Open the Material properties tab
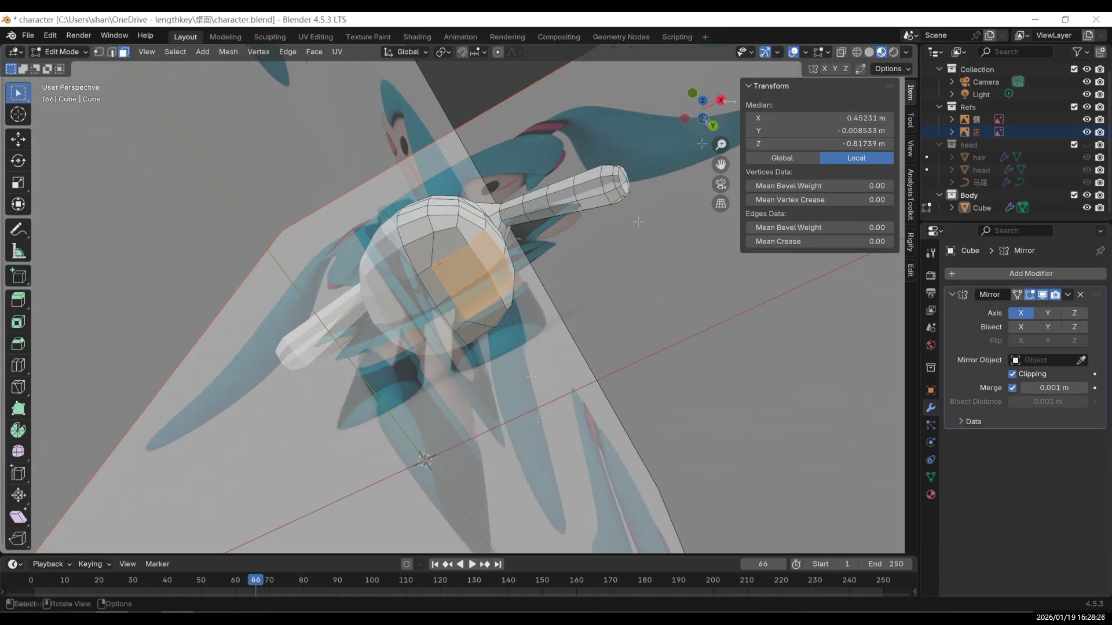1112x625 pixels. click(x=931, y=495)
